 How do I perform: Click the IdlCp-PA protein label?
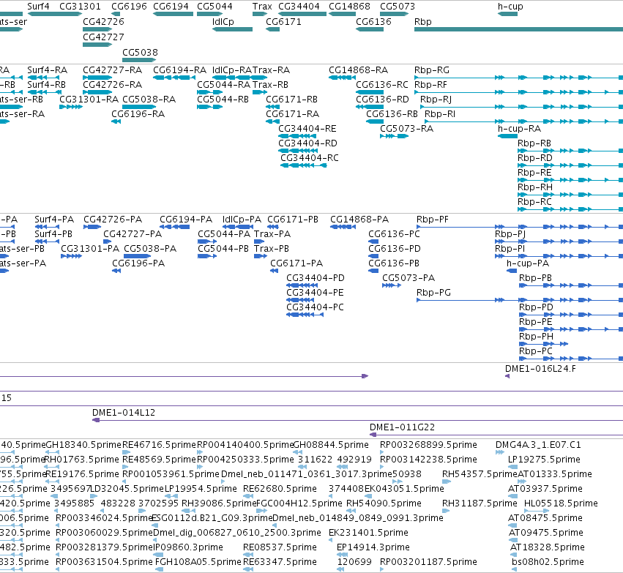(242, 220)
